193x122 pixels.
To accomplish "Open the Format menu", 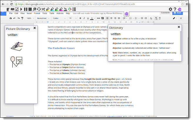I will [x=37, y=13].
